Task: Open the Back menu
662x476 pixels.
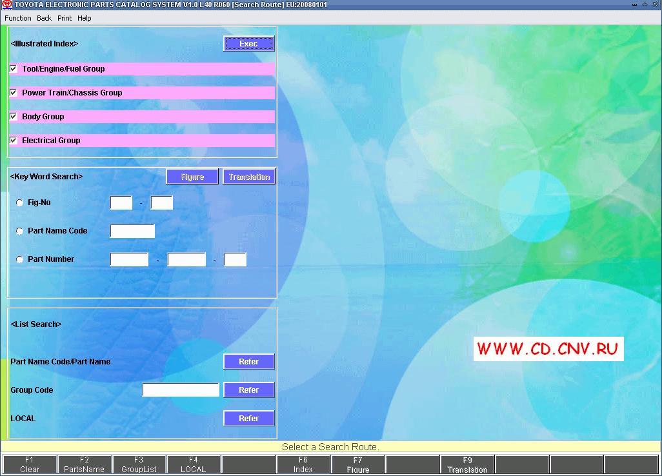Action: coord(44,18)
